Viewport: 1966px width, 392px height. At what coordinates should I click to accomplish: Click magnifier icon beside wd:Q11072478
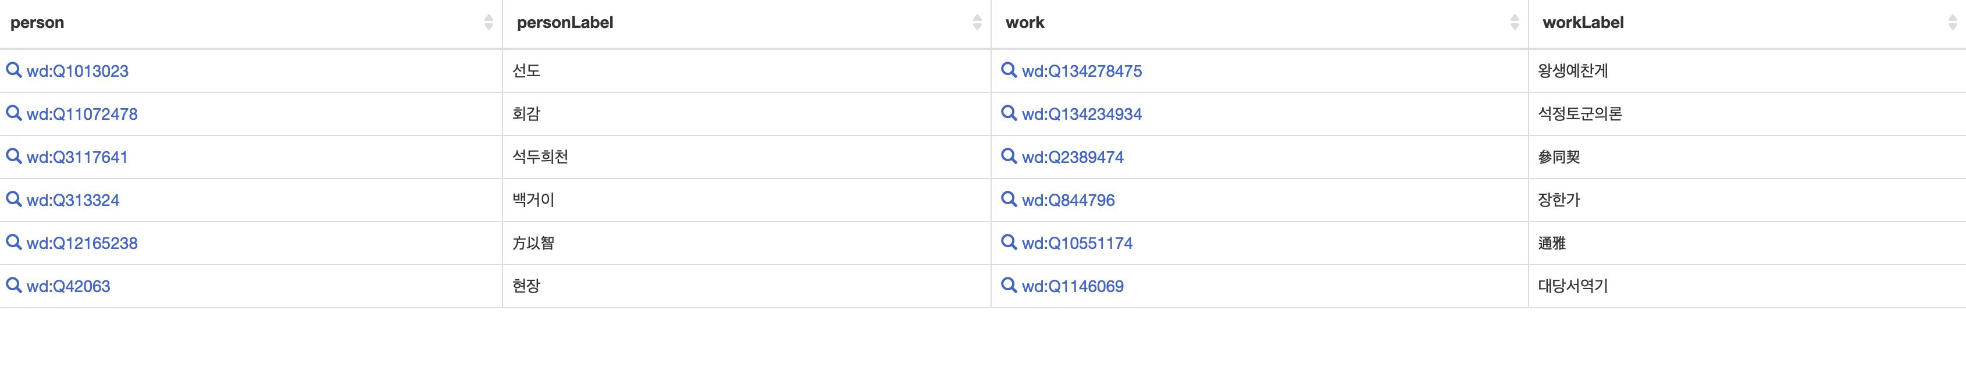(x=14, y=113)
